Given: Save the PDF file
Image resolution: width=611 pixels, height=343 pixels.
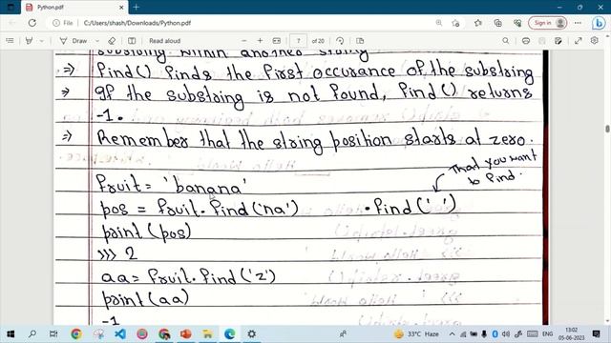Looking at the screenshot, I should coord(542,40).
